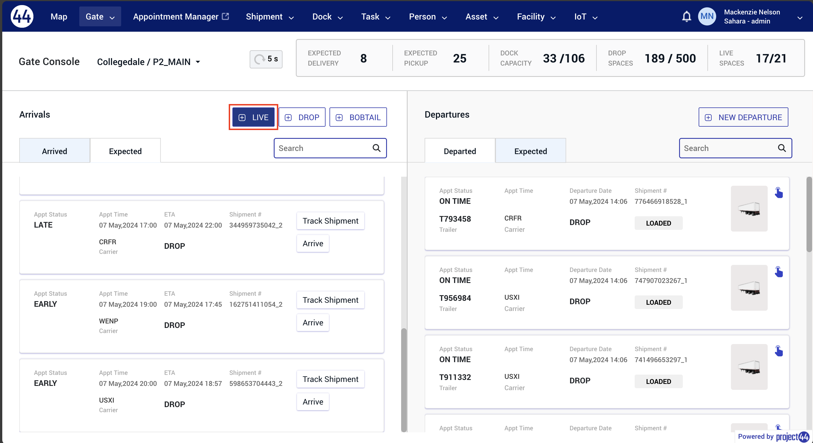Click the Powered by project44 link
The width and height of the screenshot is (813, 443).
(773, 436)
